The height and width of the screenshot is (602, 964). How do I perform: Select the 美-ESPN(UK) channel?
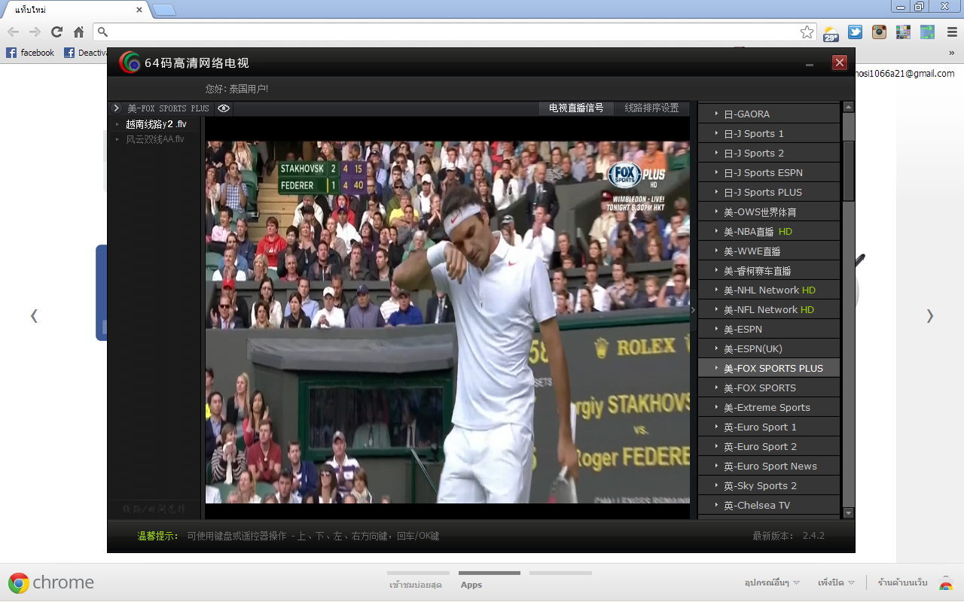point(768,348)
